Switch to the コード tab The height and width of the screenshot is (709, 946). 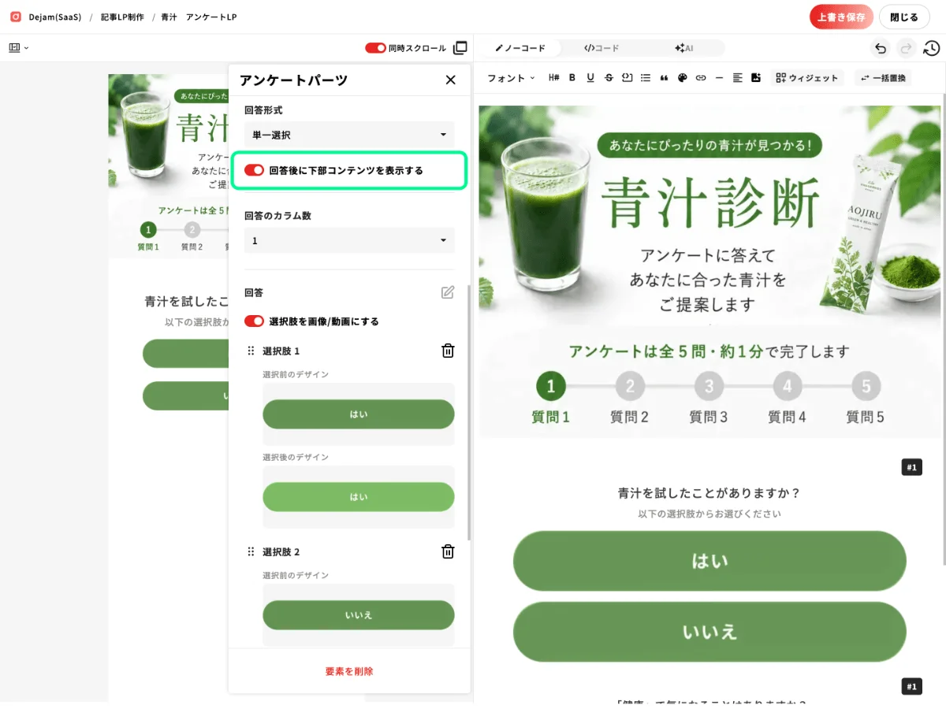(601, 48)
